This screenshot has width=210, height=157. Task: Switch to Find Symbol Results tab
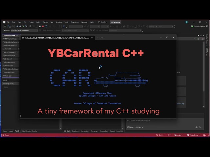[x=30, y=131]
